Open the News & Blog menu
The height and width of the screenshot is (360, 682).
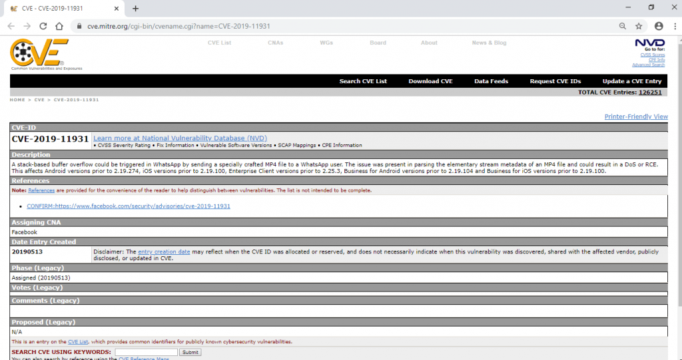489,43
